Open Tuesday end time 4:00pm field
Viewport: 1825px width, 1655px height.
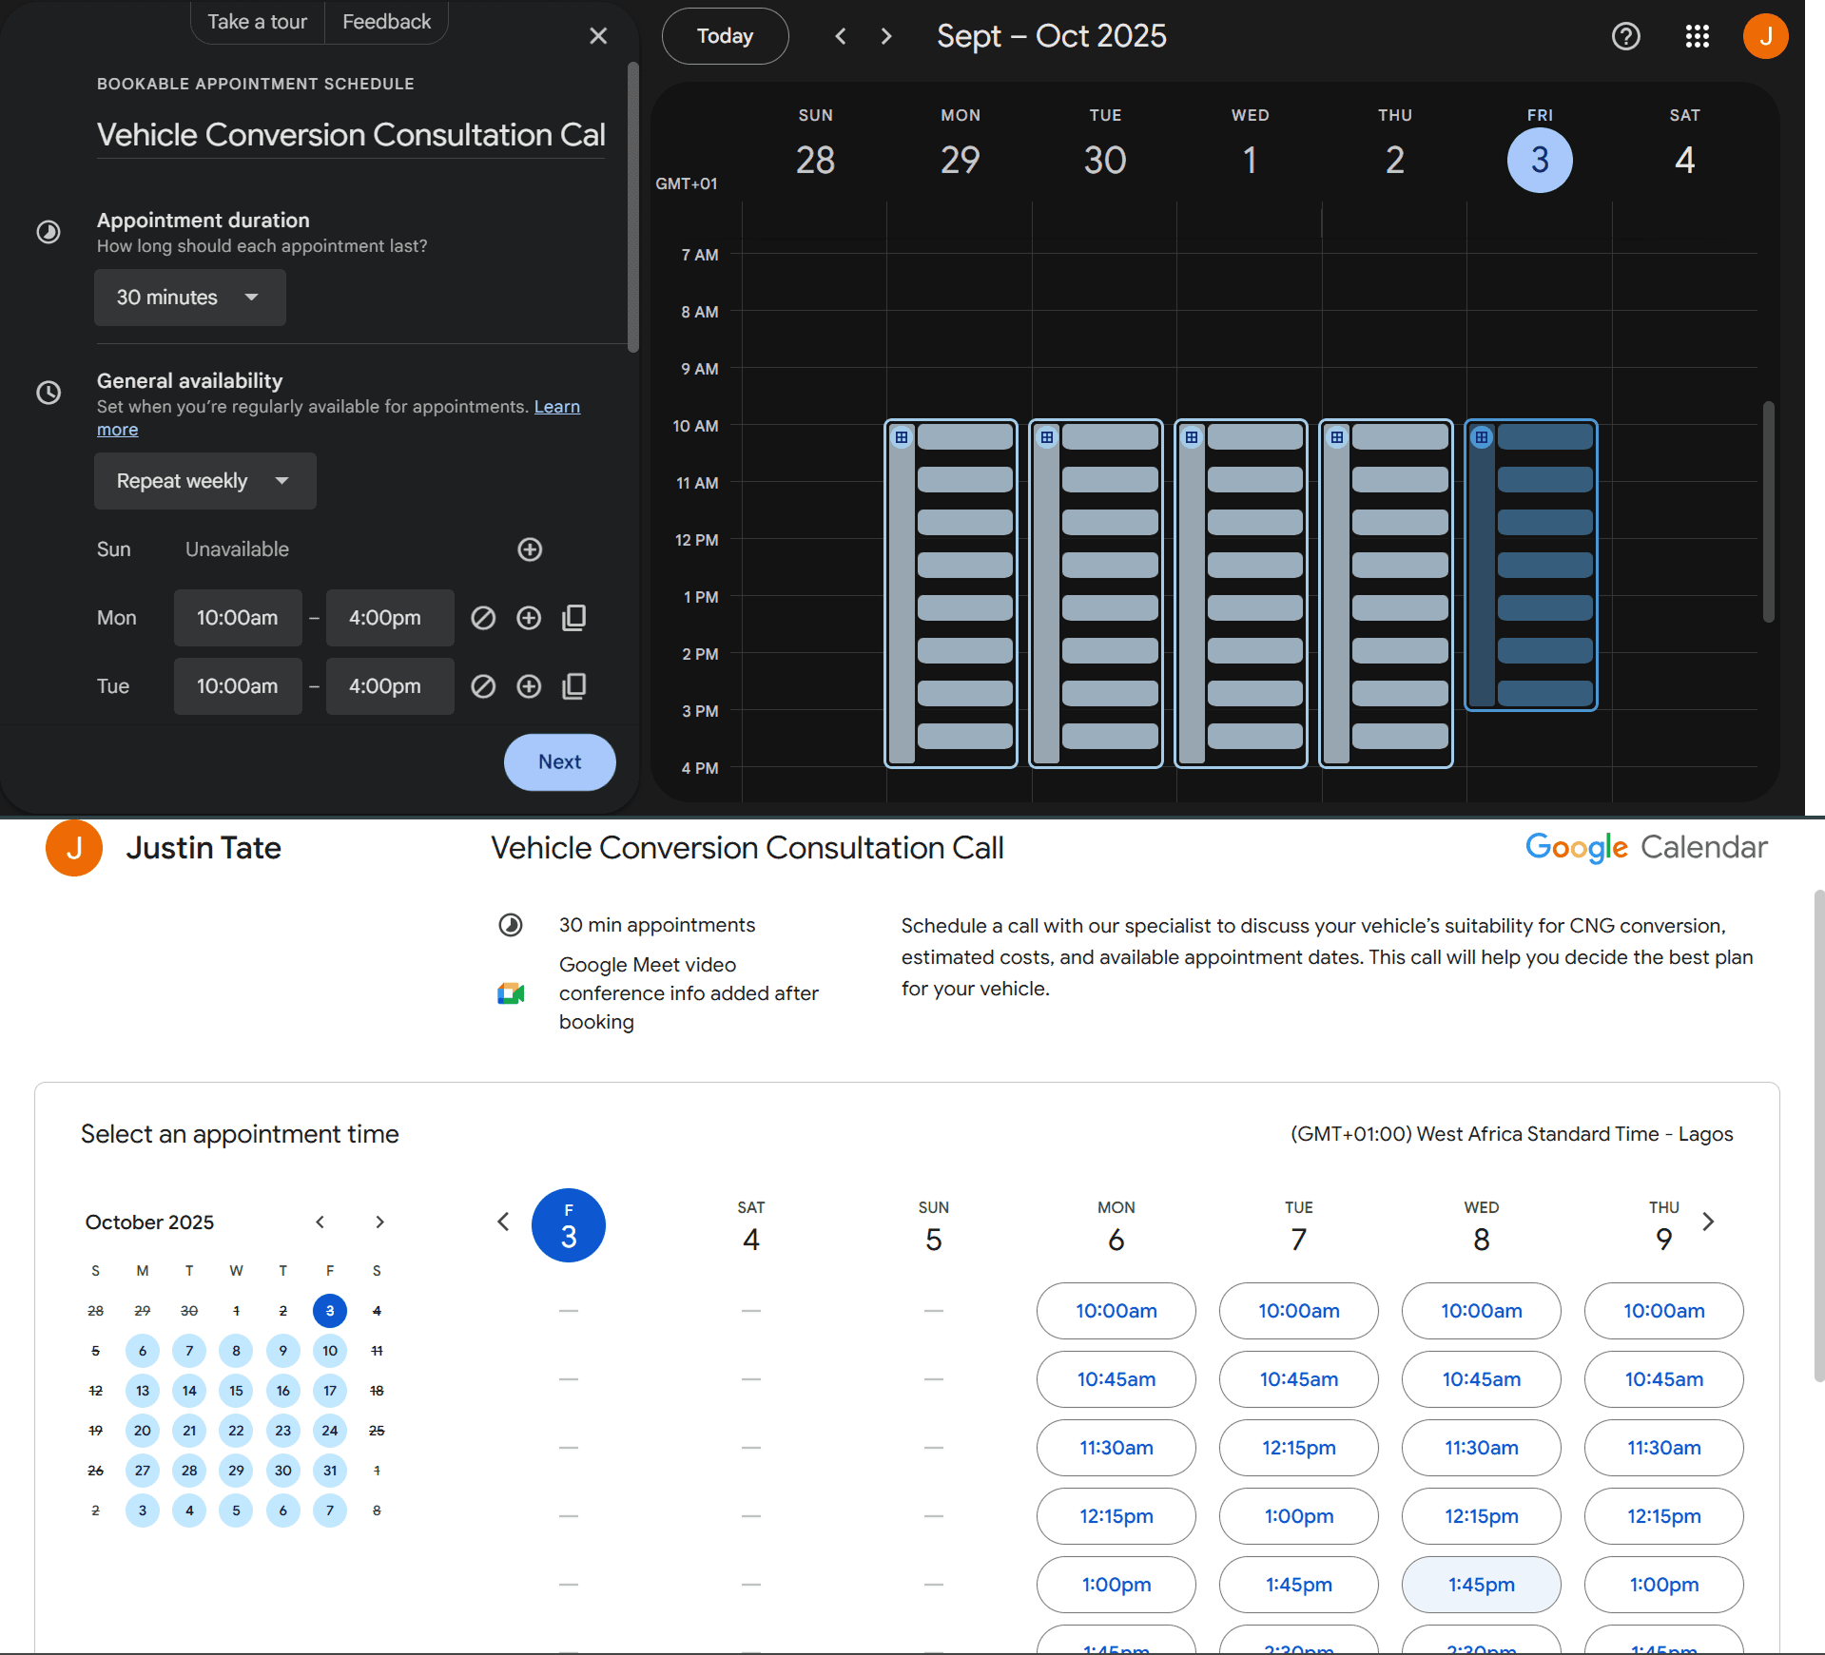pos(390,686)
